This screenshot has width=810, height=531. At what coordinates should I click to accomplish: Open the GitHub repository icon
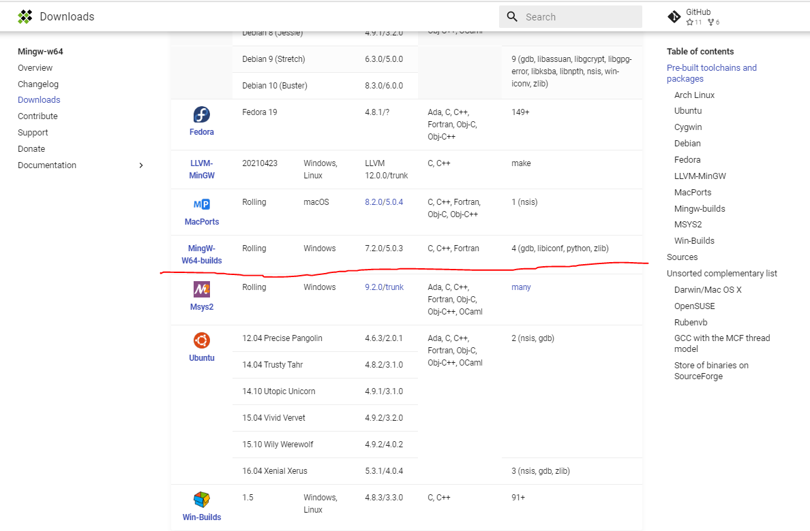[x=674, y=17]
